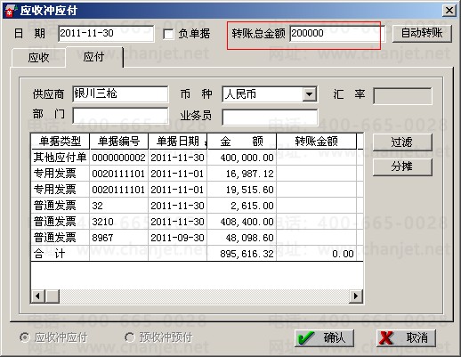Click transfer amount cell of 其他应付单 row
Image resolution: width=461 pixels, height=357 pixels.
316,158
